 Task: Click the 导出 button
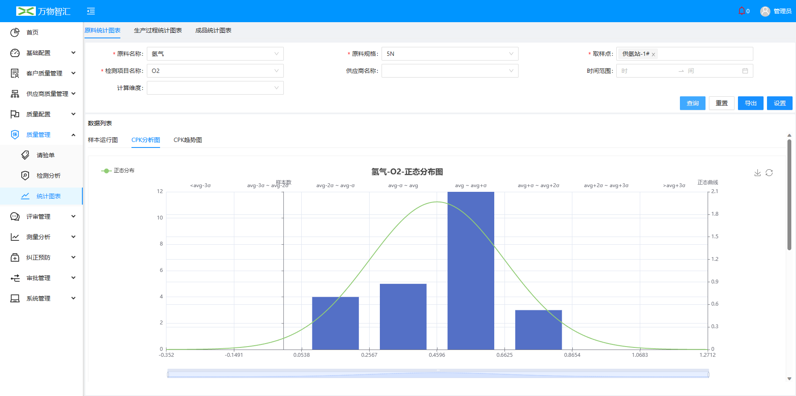point(750,103)
